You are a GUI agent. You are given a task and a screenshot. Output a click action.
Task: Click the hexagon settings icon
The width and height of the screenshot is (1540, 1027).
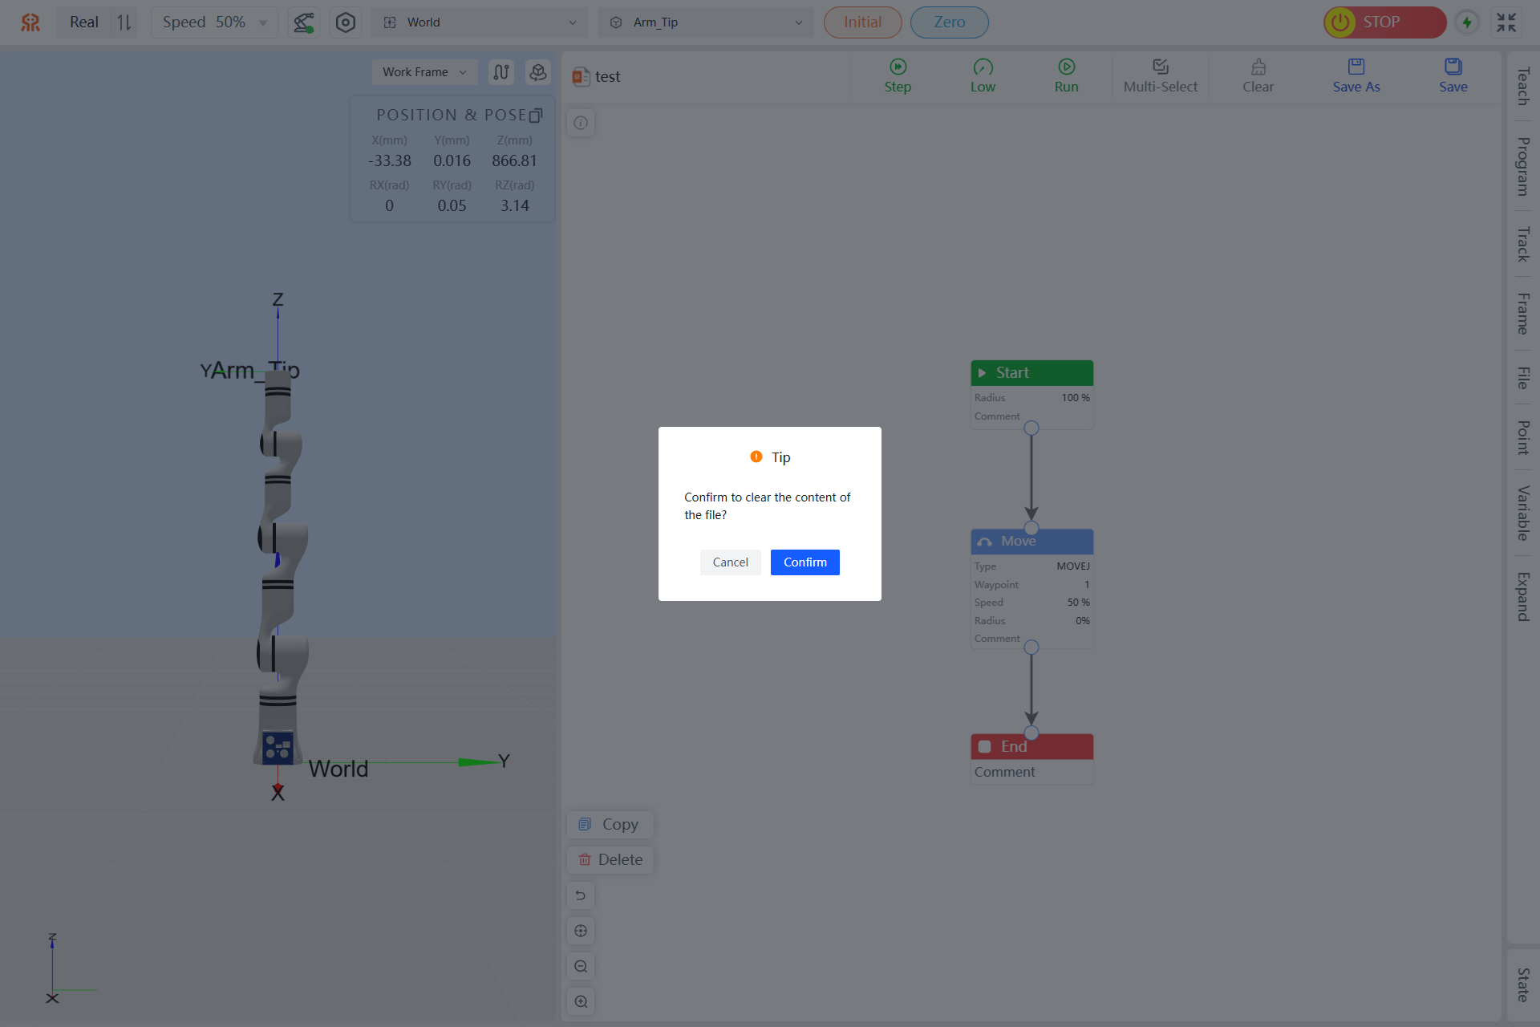point(345,22)
